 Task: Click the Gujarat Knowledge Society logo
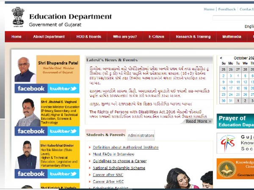click(x=235, y=144)
